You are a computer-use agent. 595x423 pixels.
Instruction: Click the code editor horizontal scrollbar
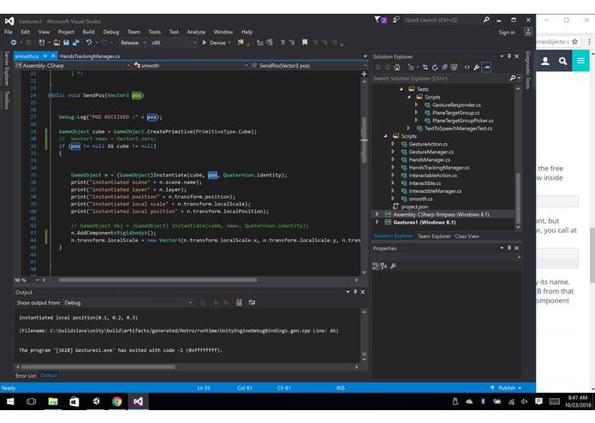(x=158, y=280)
